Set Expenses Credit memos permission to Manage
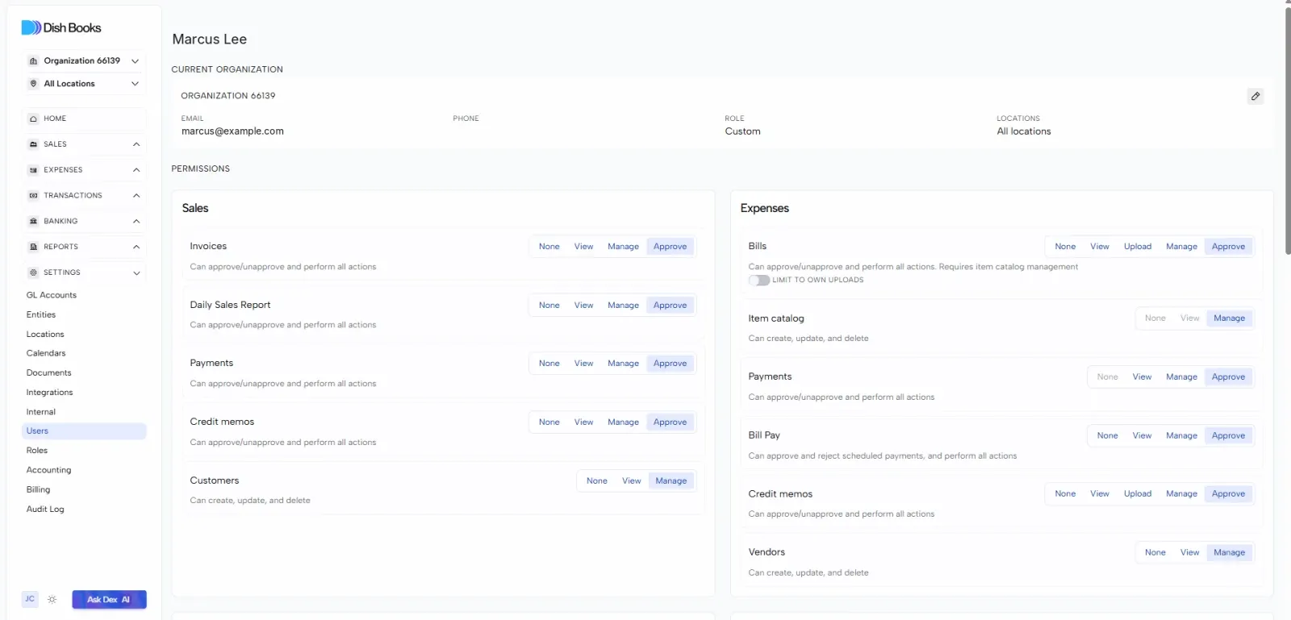The width and height of the screenshot is (1291, 620). 1181,494
